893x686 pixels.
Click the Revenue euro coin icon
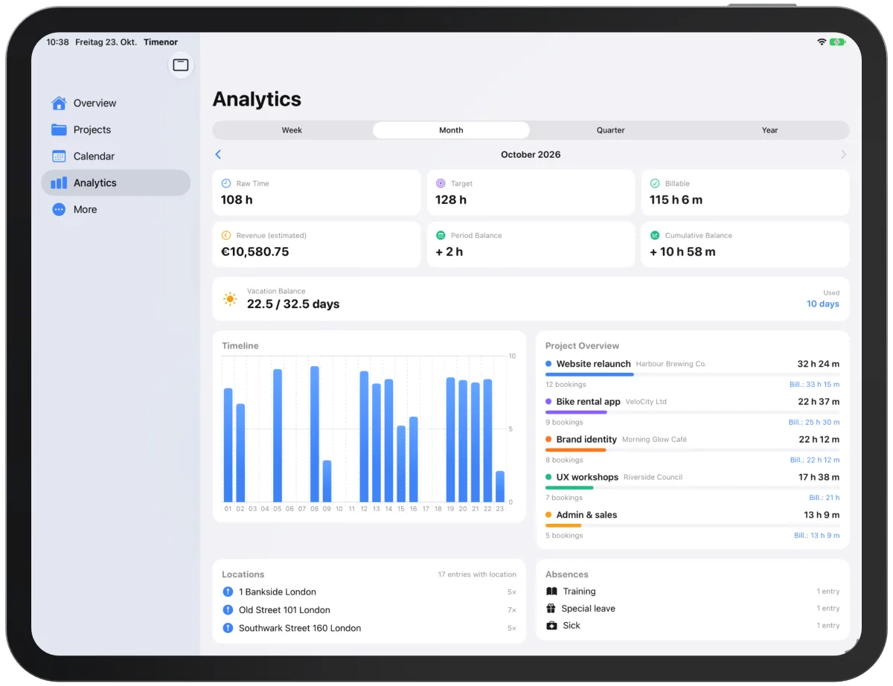pyautogui.click(x=226, y=235)
